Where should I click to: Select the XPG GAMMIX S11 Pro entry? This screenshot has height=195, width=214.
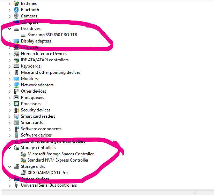click(47, 173)
